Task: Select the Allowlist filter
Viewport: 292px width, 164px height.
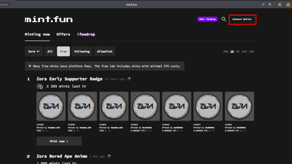Action: pos(105,51)
